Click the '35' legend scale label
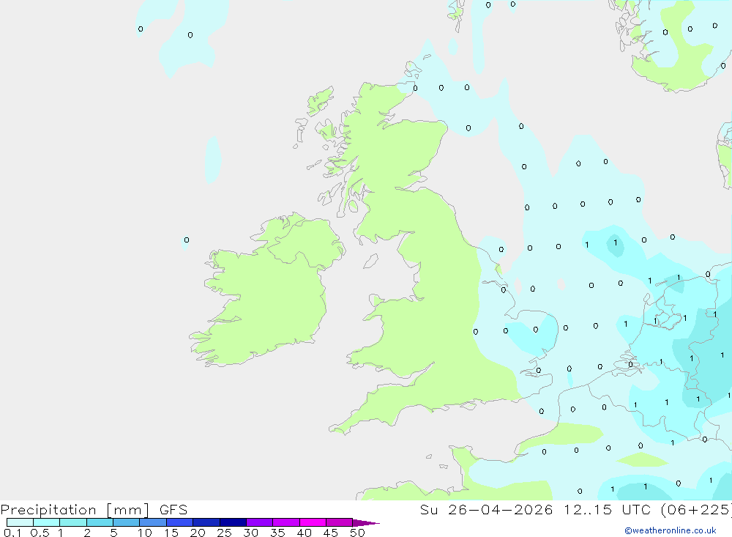Image resolution: width=732 pixels, height=537 pixels. 277,533
